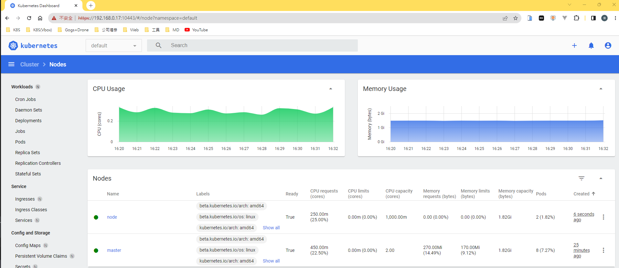
Task: Open the browser three-dot menu
Action: click(x=615, y=18)
